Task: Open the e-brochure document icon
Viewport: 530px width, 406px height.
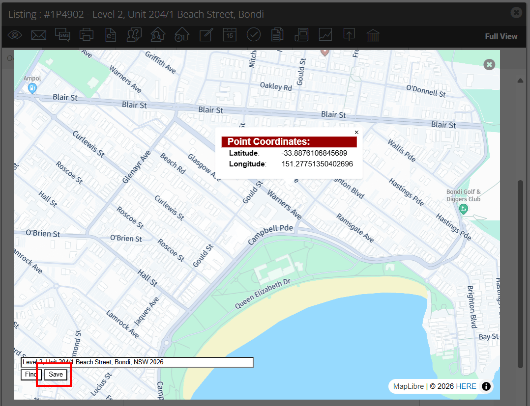Action: tap(111, 35)
